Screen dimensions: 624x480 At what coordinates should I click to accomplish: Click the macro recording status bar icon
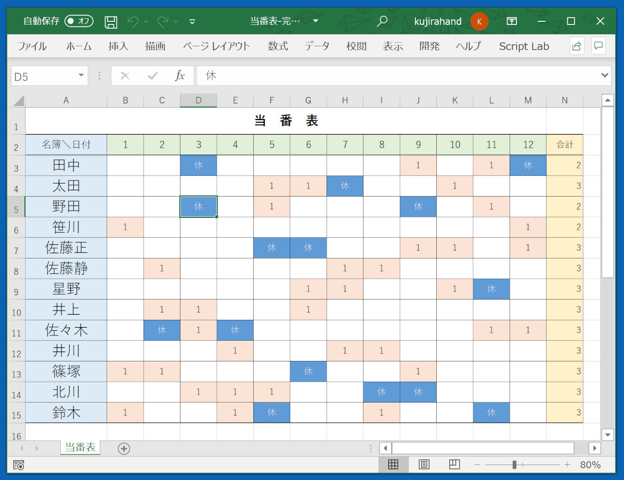click(19, 465)
